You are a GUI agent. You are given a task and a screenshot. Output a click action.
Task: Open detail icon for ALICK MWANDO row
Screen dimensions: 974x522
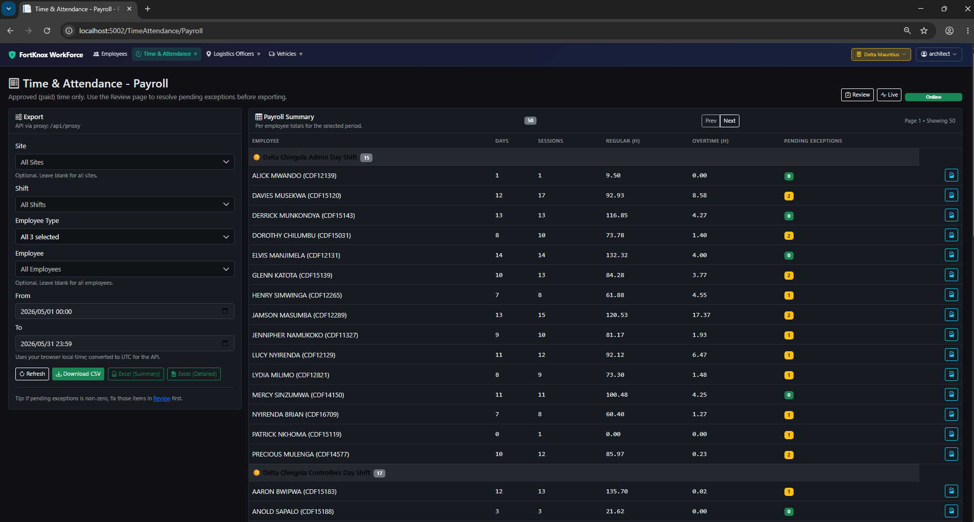pos(951,175)
